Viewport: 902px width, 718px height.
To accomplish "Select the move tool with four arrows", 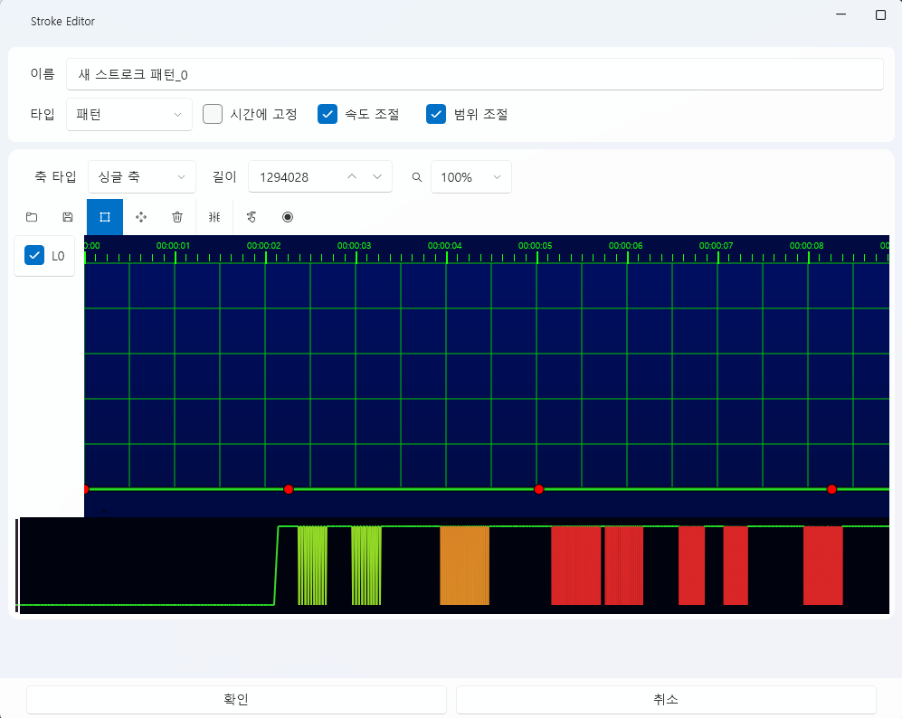I will [x=141, y=217].
